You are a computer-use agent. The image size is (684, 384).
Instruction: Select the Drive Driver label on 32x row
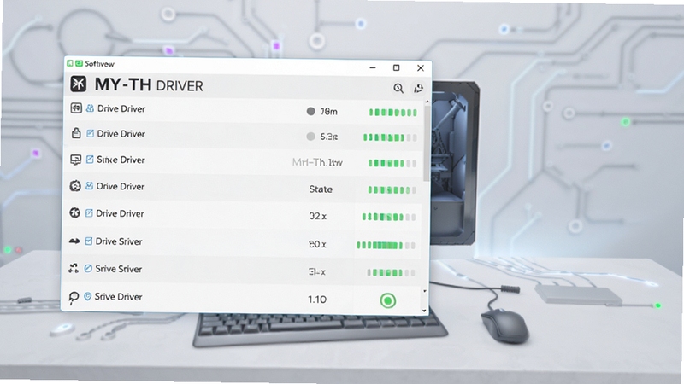(120, 214)
